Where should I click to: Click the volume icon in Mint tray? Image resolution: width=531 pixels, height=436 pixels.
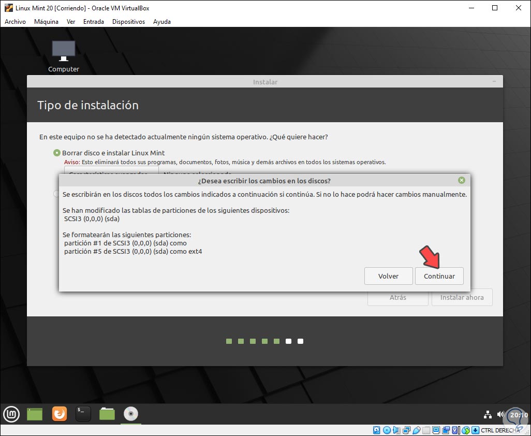500,414
